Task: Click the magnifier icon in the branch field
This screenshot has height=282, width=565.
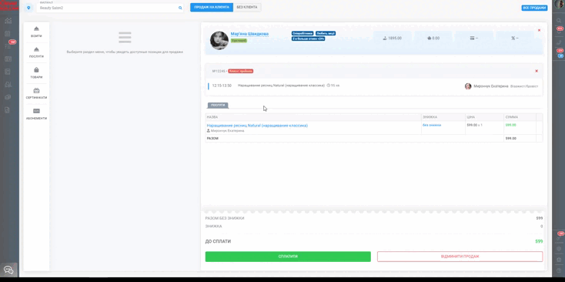Action: coord(180,8)
